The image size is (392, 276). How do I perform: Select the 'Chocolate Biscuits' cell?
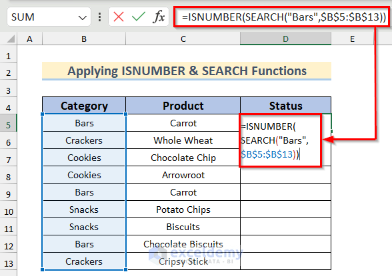pos(183,244)
